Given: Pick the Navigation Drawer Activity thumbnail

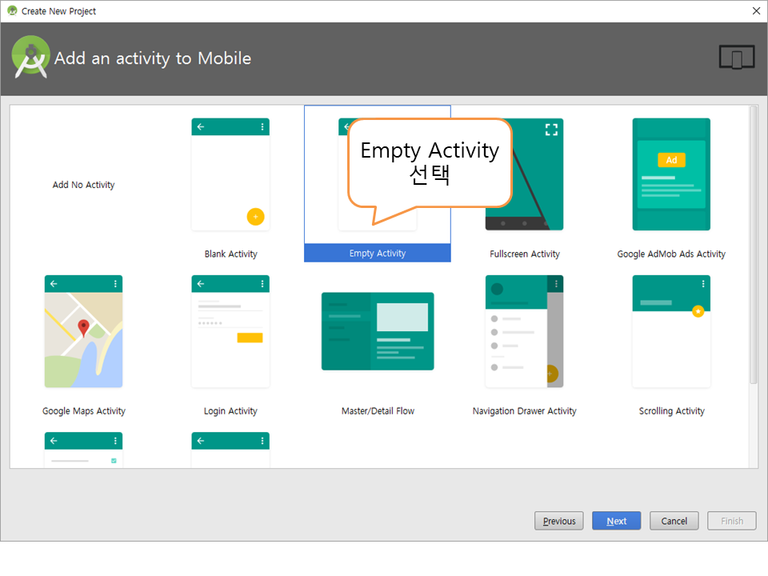Looking at the screenshot, I should [524, 331].
